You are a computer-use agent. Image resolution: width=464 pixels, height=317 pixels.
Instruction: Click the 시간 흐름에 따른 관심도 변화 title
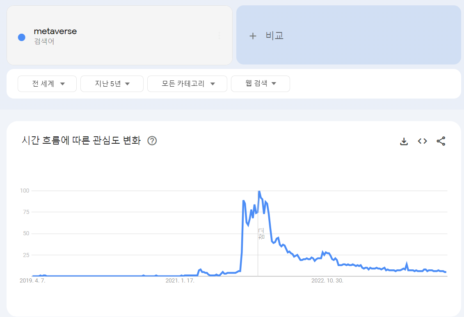(81, 140)
